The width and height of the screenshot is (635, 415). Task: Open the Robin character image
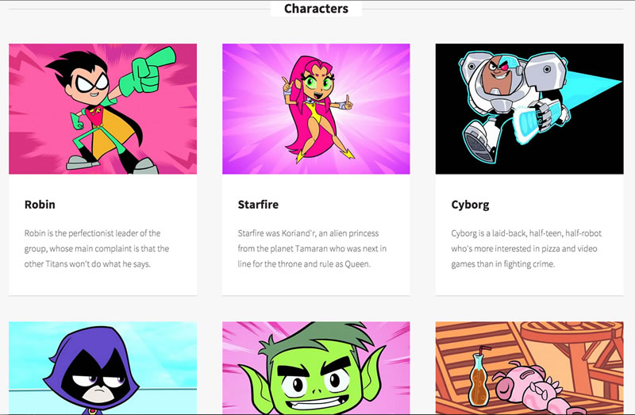(103, 109)
